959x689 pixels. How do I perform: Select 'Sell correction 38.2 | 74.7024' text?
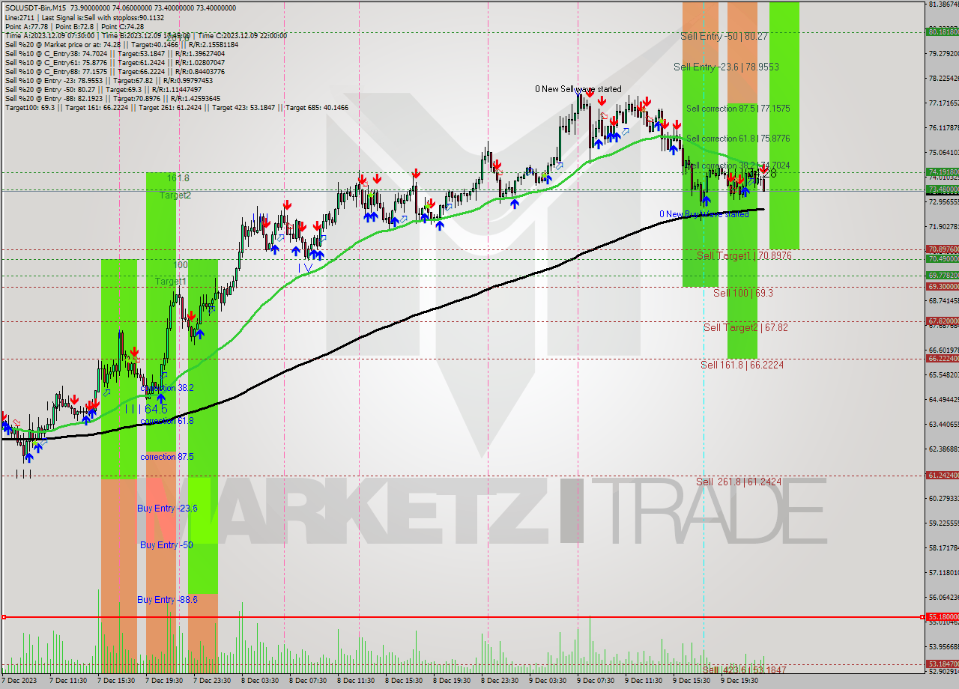tap(738, 166)
